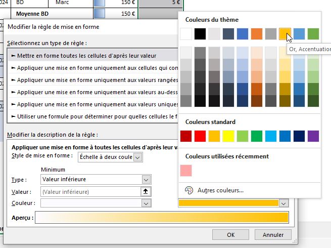
Task: Pick dark red in standard colors
Action: point(186,136)
